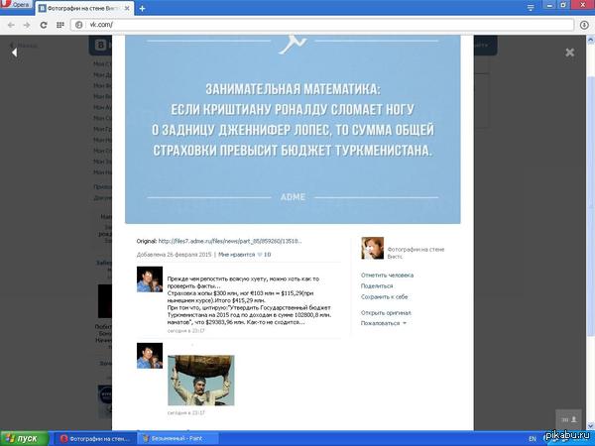This screenshot has height=446, width=595.
Task: Open downloads icon beside address bar
Action: pos(584,25)
